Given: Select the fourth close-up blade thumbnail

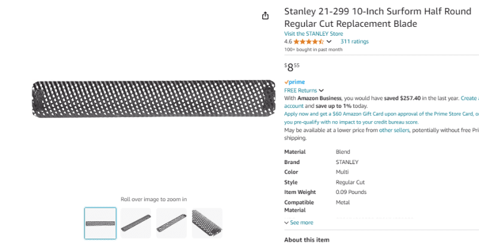Looking at the screenshot, I should (x=207, y=223).
